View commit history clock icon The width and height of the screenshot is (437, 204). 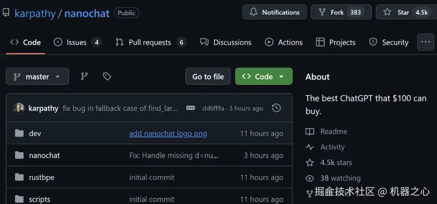pyautogui.click(x=276, y=108)
